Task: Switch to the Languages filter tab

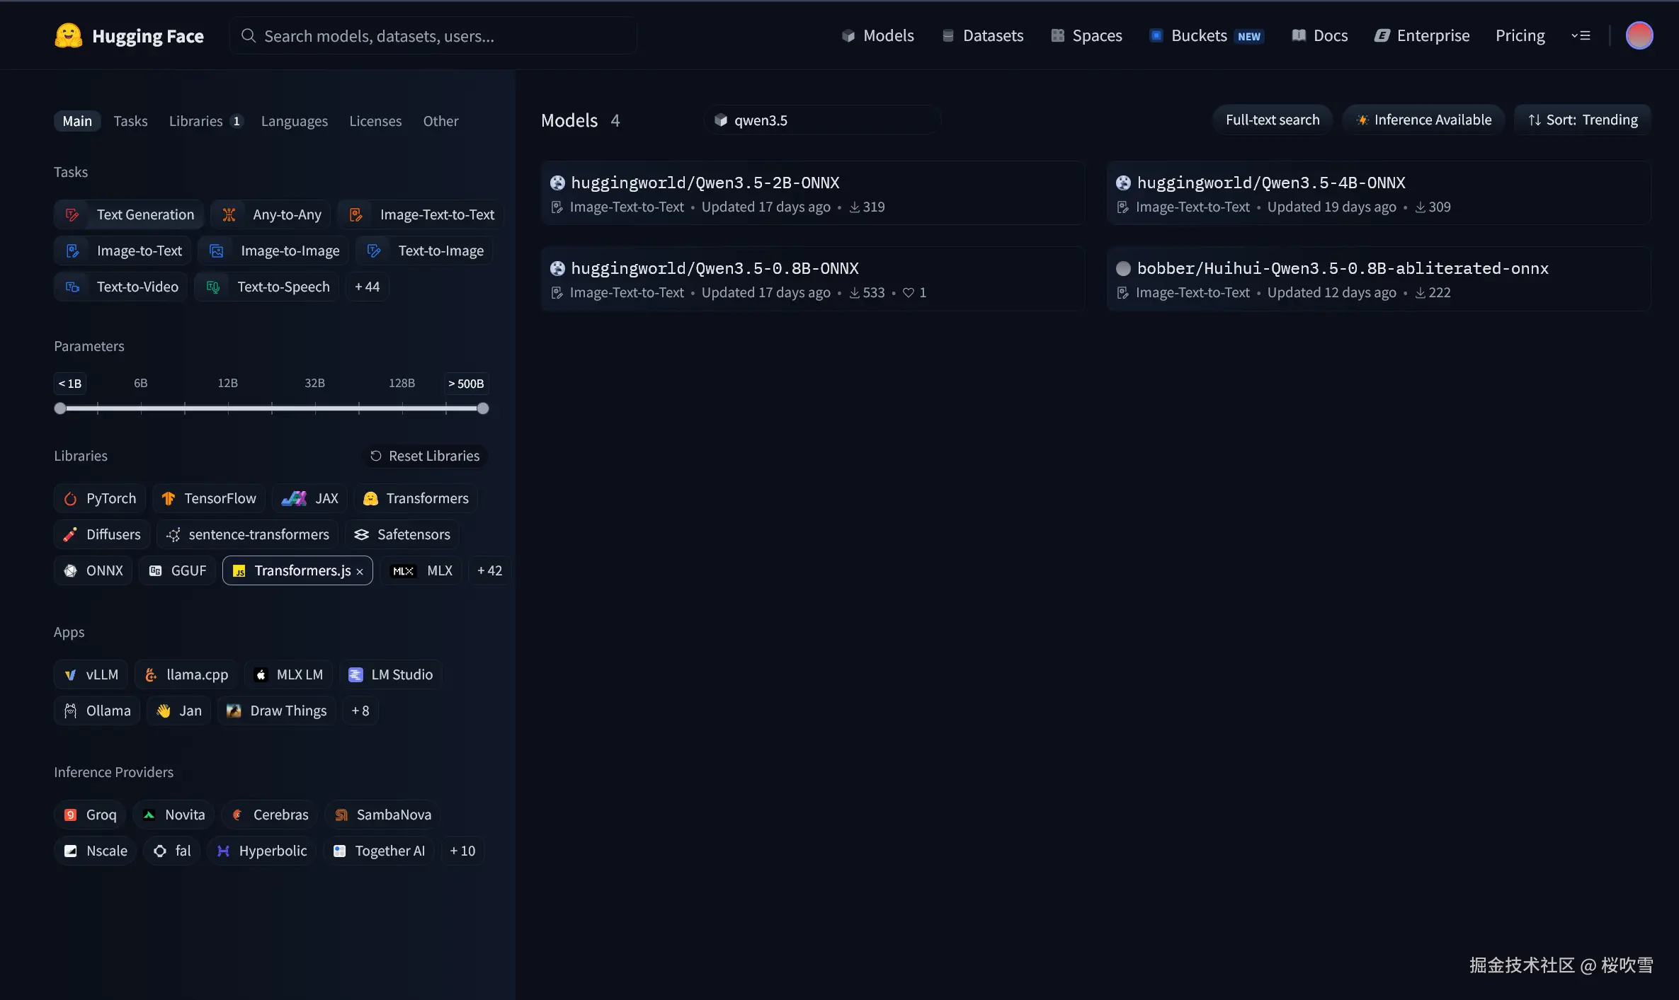Action: [294, 121]
